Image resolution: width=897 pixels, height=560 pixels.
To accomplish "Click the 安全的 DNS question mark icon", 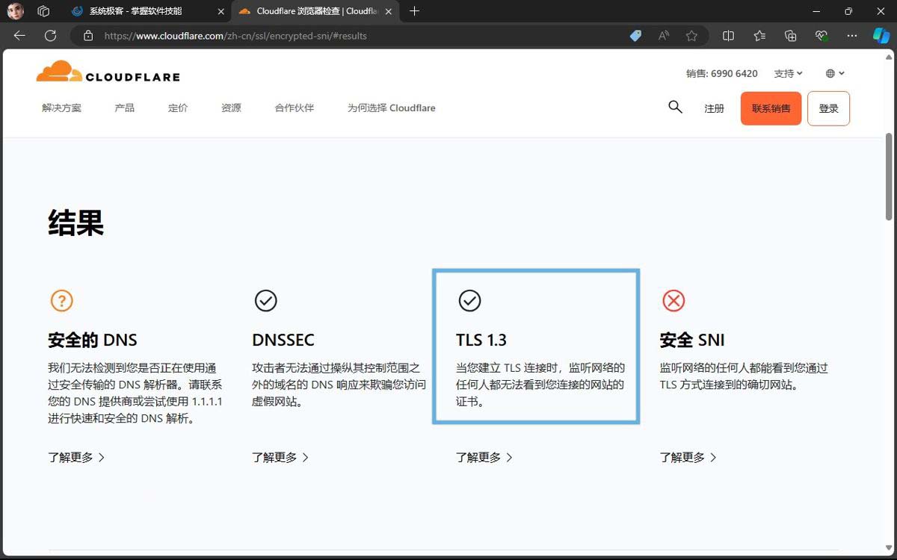I will click(x=61, y=301).
